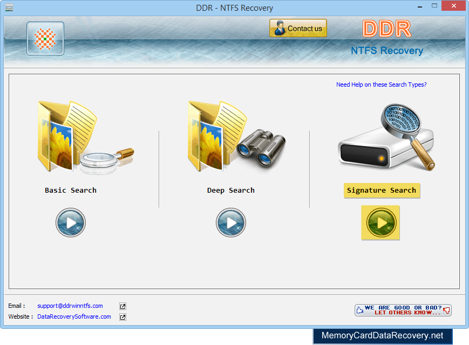
Task: Click the support@ddrwinntfs.com email link
Action: click(x=70, y=306)
